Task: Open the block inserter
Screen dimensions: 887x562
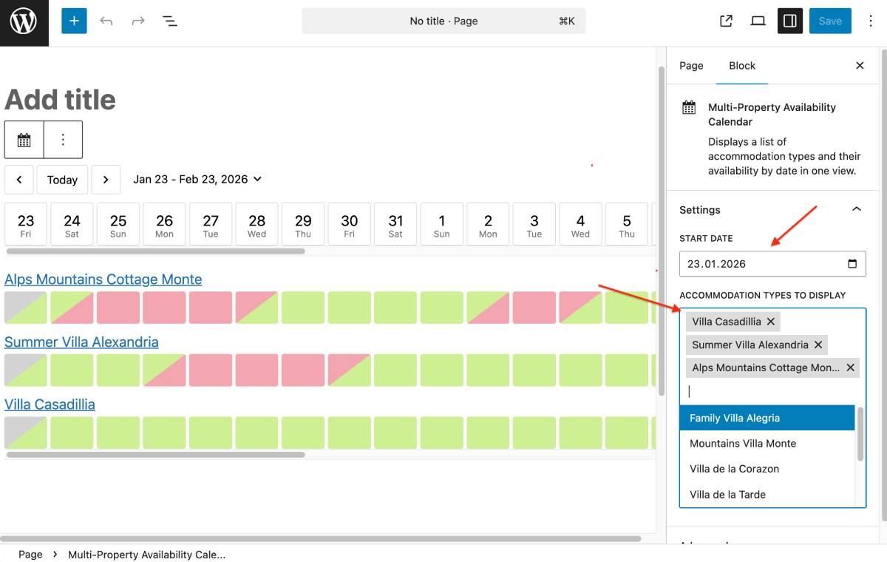Action: click(73, 21)
